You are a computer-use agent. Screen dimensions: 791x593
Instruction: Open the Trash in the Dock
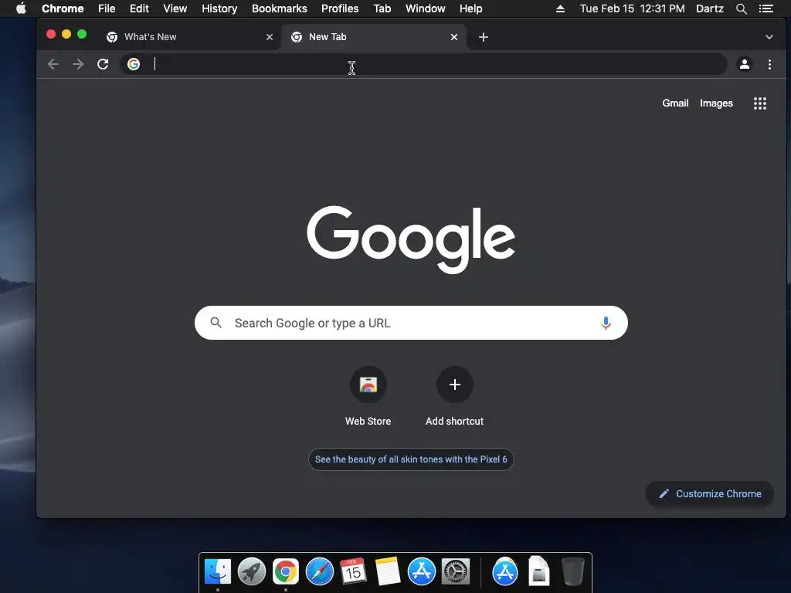pyautogui.click(x=572, y=571)
